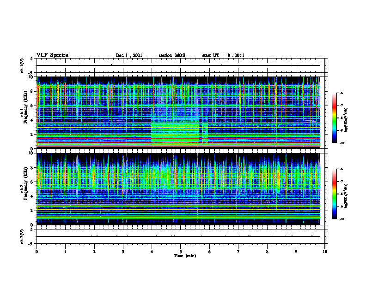
Task: Click the upper color scale bar for ch.1
Action: click(x=335, y=118)
